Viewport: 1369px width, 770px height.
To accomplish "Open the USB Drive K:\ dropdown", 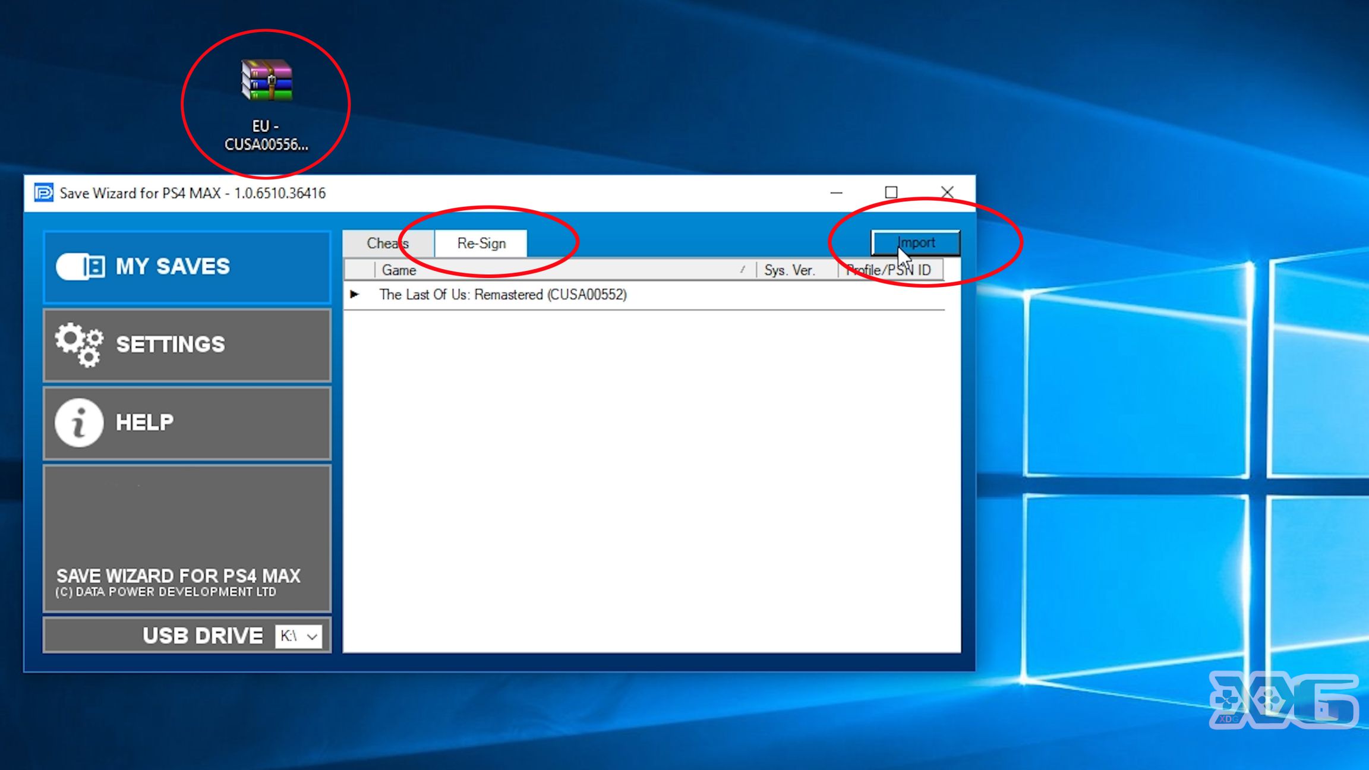I will click(x=299, y=636).
